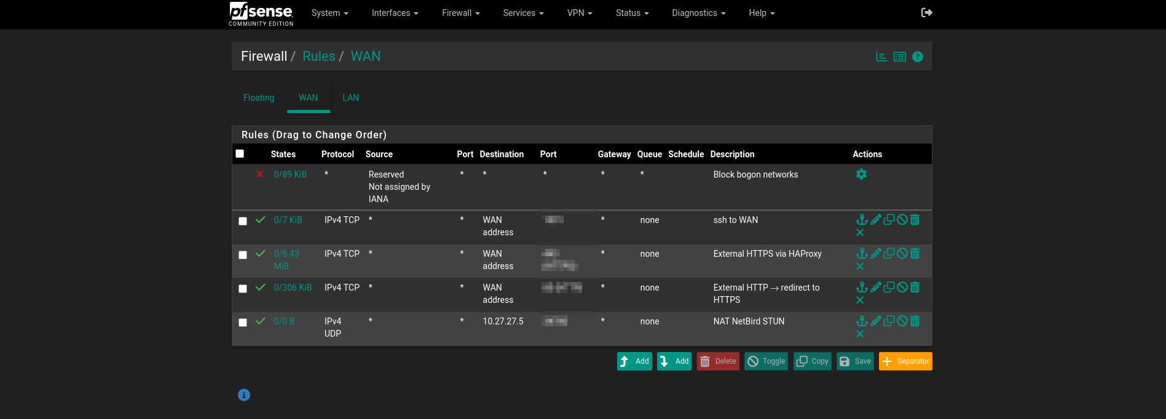The width and height of the screenshot is (1166, 419).
Task: Click the Copy button below the table
Action: click(813, 361)
